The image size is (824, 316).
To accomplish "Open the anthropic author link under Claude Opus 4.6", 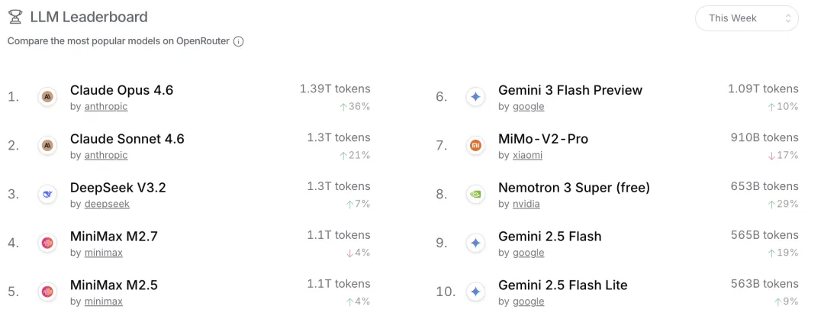I will click(105, 107).
